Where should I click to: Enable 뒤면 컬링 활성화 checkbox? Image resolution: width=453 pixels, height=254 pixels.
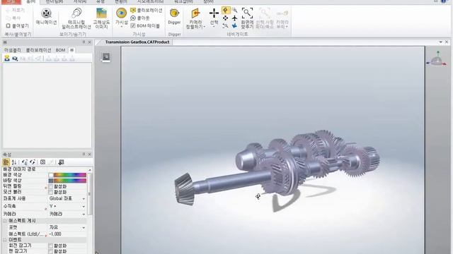[x=50, y=186]
